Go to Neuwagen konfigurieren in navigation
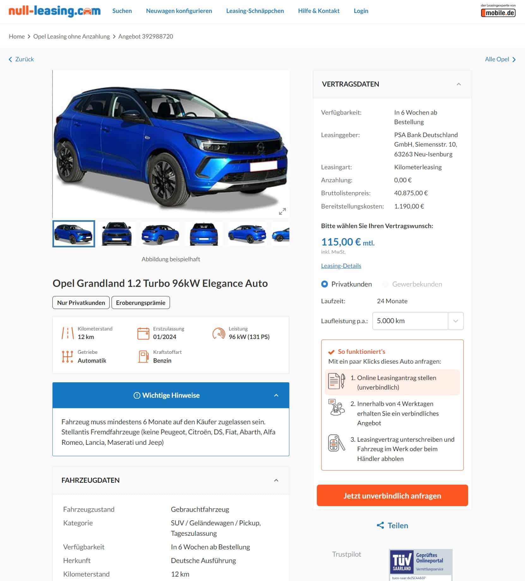525x581 pixels. click(179, 11)
